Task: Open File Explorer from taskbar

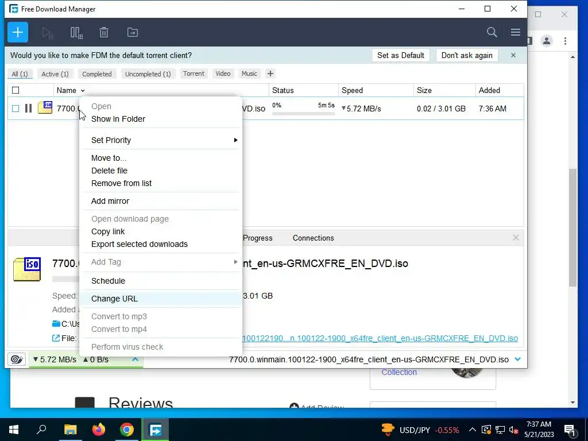Action: tap(70, 430)
